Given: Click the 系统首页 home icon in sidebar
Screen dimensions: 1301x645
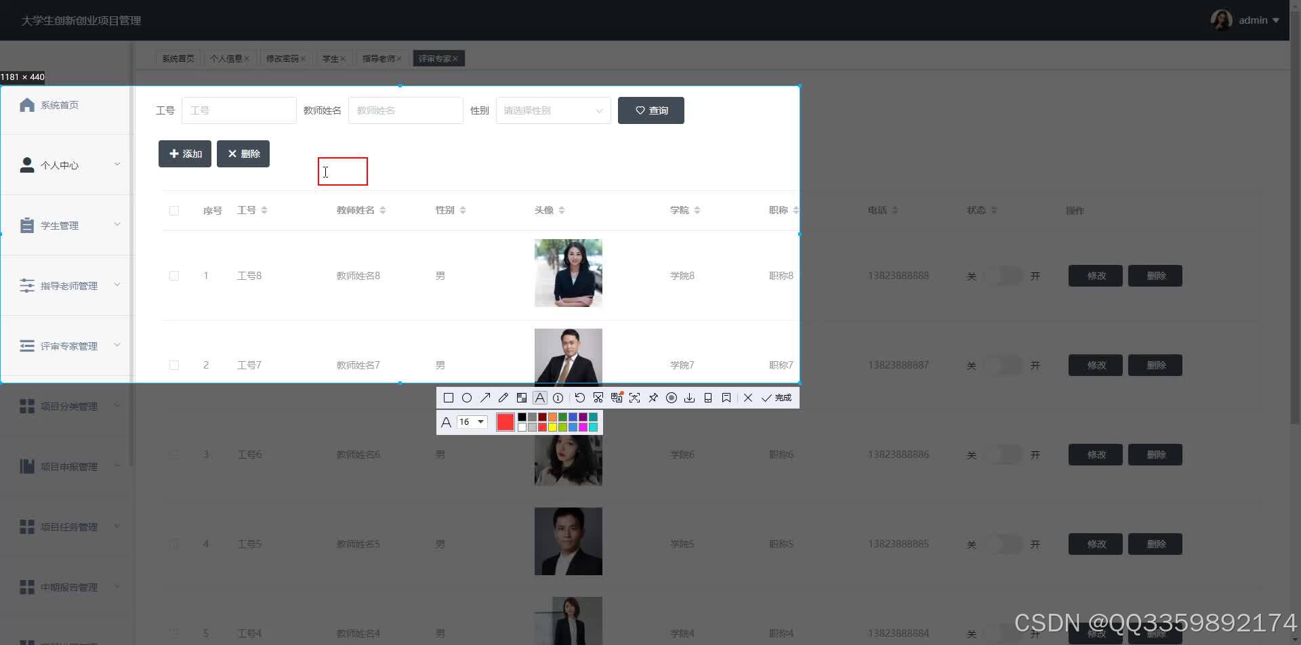Looking at the screenshot, I should click(x=27, y=105).
